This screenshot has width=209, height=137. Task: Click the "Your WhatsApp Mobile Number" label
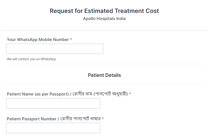coord(38,40)
